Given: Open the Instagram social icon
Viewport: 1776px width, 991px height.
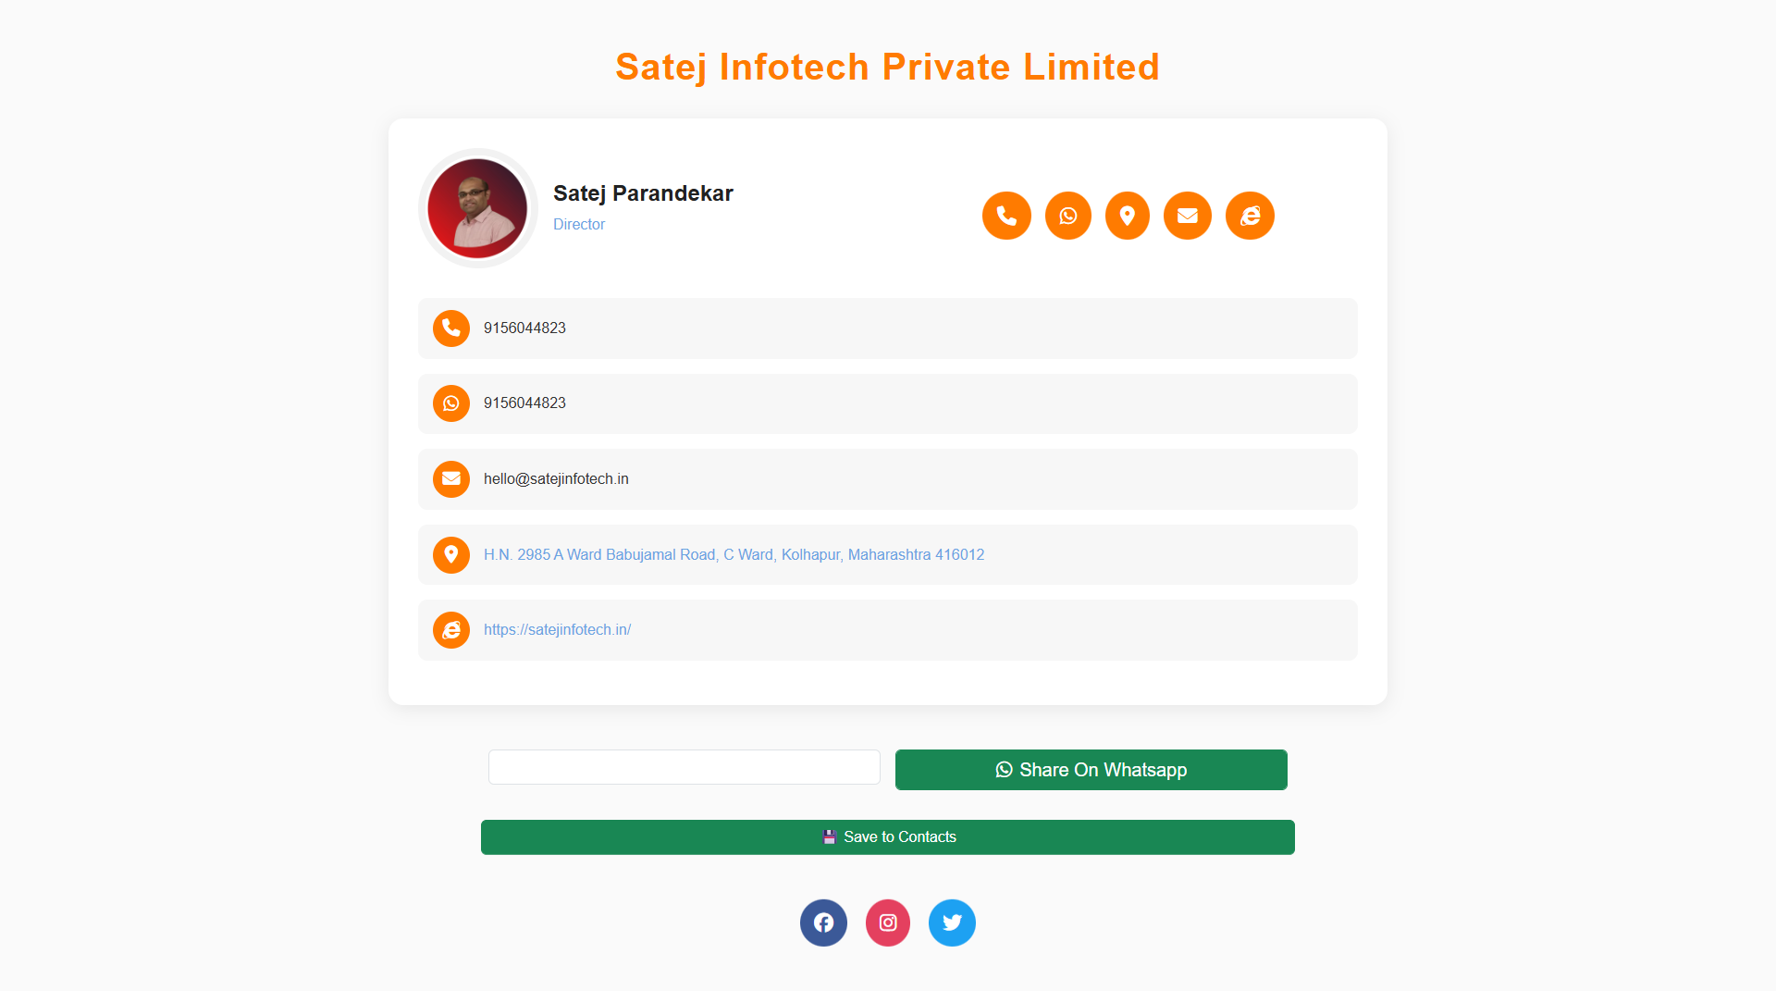Looking at the screenshot, I should click(888, 923).
